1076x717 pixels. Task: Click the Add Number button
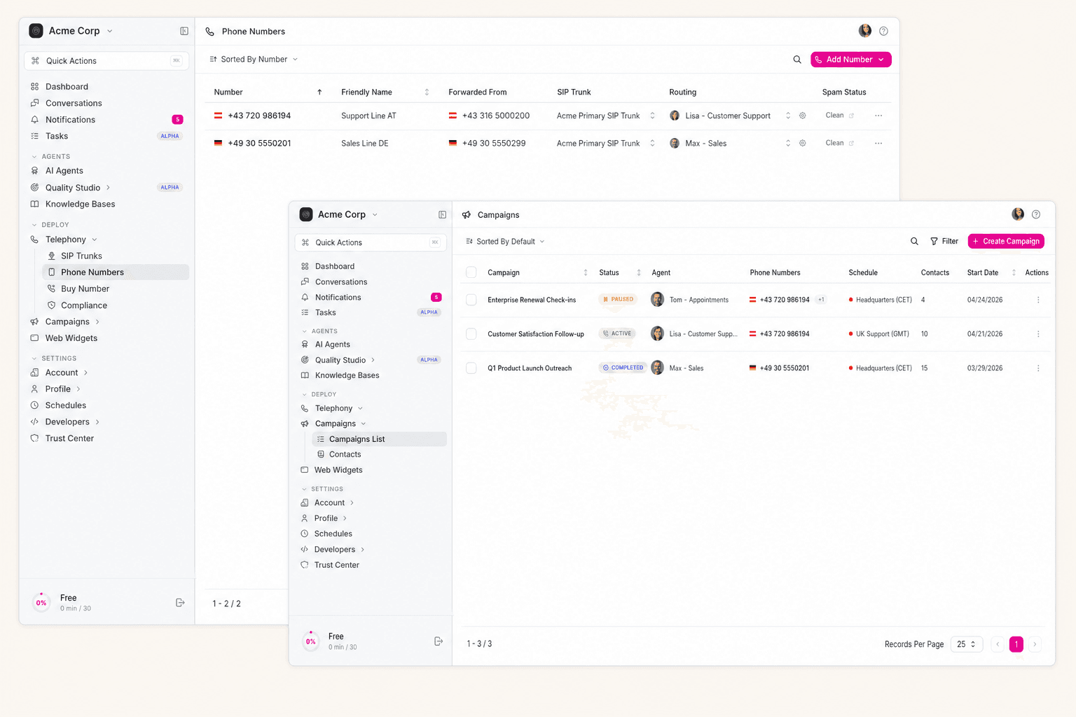850,59
